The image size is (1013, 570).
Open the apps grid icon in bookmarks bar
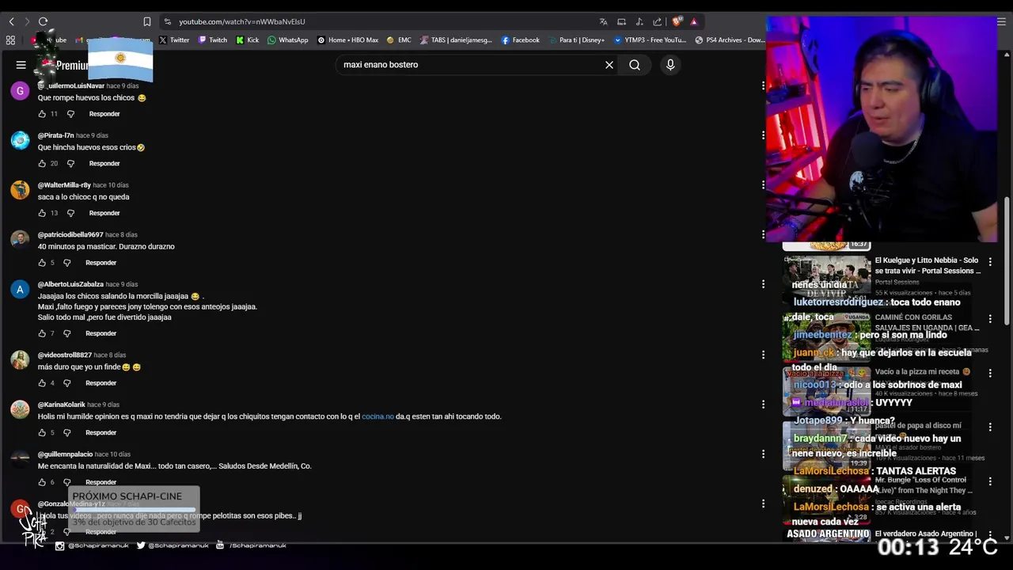coord(10,40)
